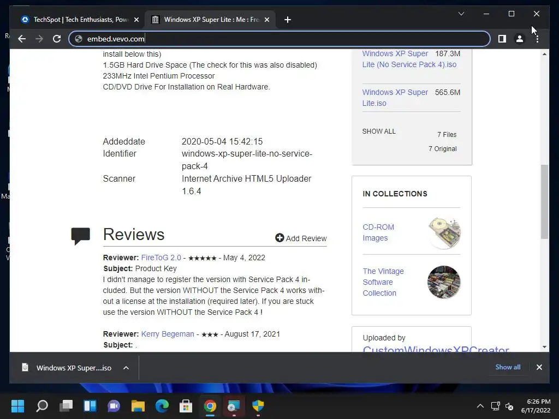Click SHOW ALL in download options
This screenshot has width=559, height=419.
379,131
